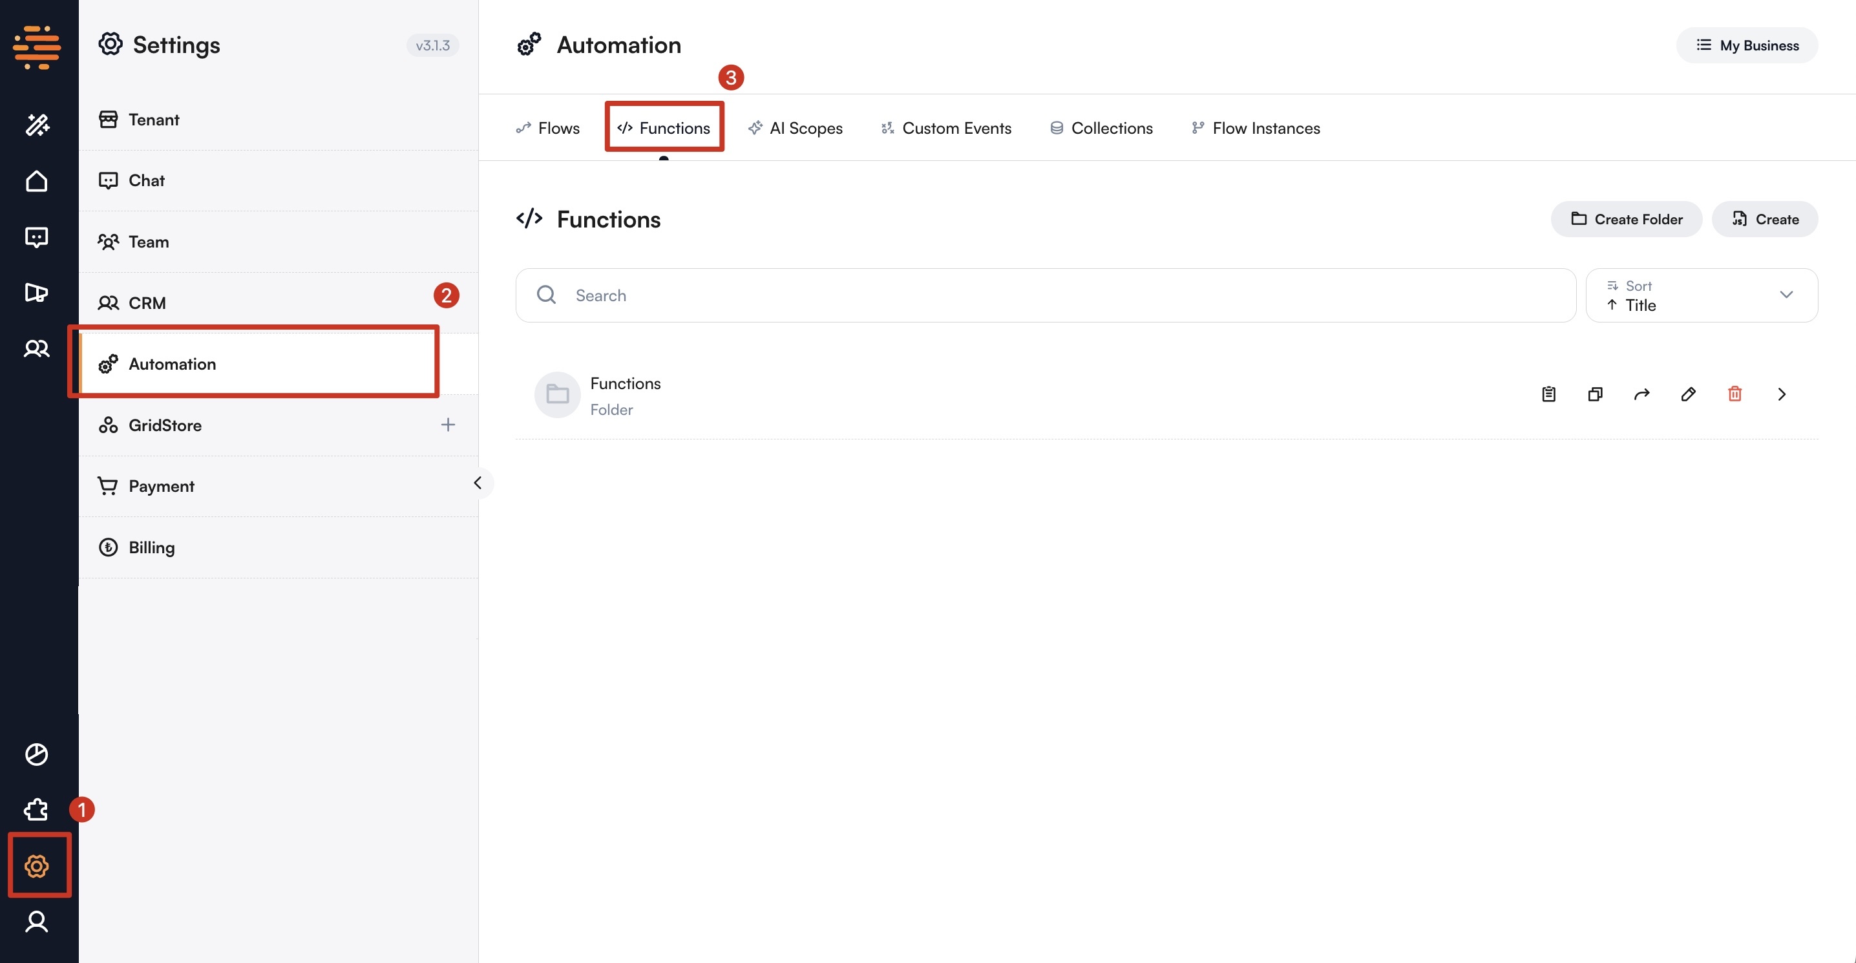1856x963 pixels.
Task: Open the megaphone campaigns icon
Action: pos(37,293)
